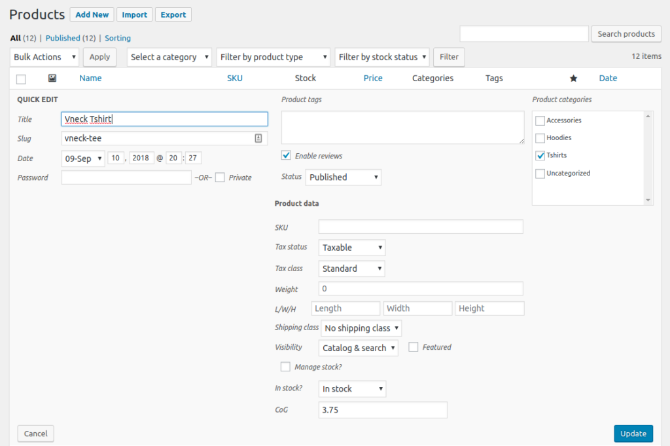This screenshot has height=446, width=670.
Task: Sort by Name column
Action: [90, 78]
